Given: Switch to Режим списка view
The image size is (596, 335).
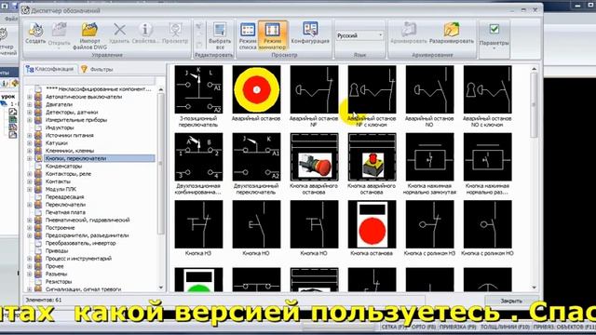Looking at the screenshot, I should [248, 36].
